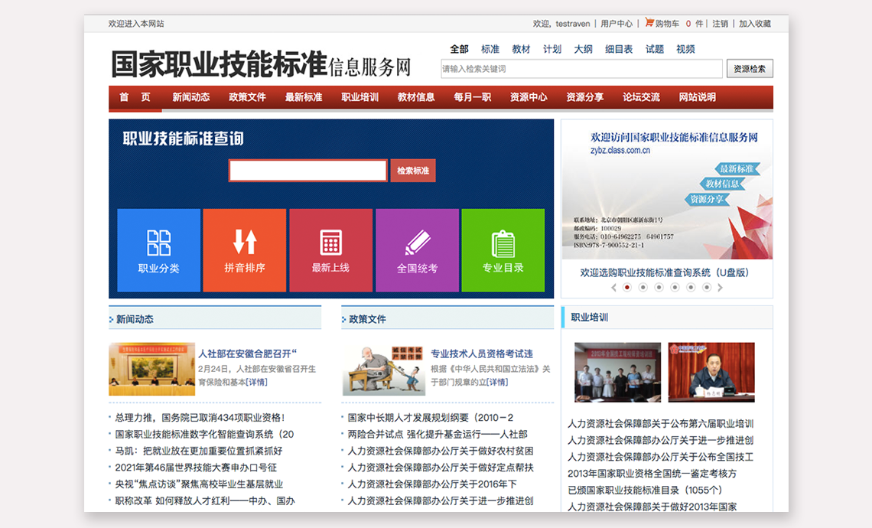
Task: Open the 最新上线 calculator tile
Action: pos(330,249)
